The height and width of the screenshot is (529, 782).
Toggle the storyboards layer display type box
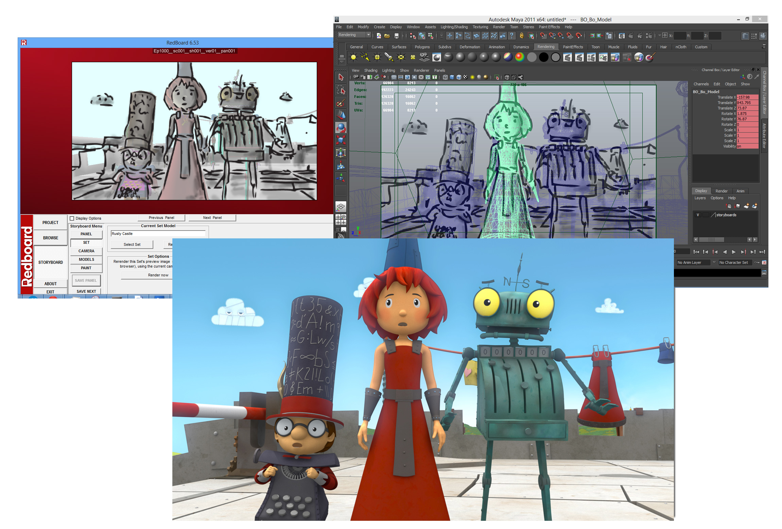[x=706, y=215]
